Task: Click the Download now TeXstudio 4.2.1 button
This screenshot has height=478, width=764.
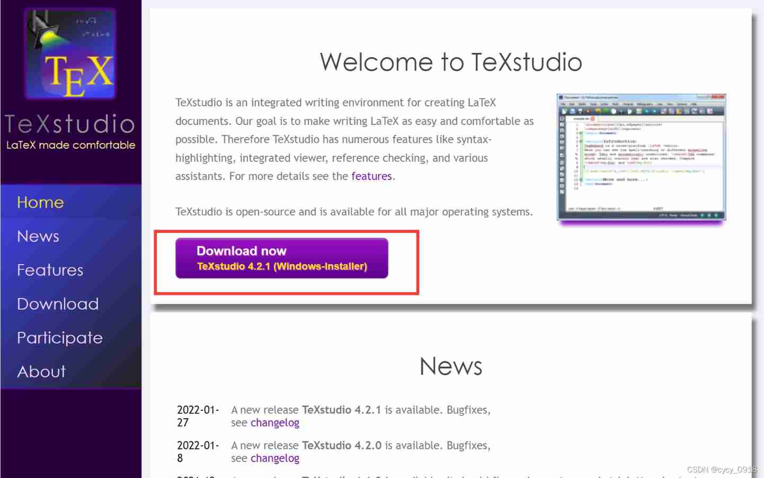Action: pyautogui.click(x=282, y=258)
